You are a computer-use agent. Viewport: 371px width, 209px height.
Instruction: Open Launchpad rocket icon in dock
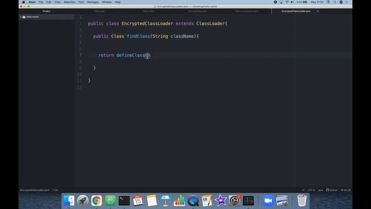(x=82, y=201)
